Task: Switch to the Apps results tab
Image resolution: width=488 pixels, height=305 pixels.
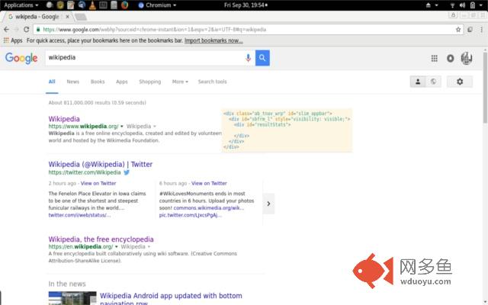Action: pyautogui.click(x=122, y=82)
